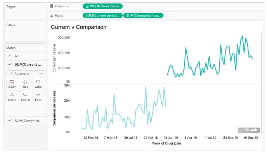Click the Current v Comparison sheet title

pyautogui.click(x=78, y=27)
